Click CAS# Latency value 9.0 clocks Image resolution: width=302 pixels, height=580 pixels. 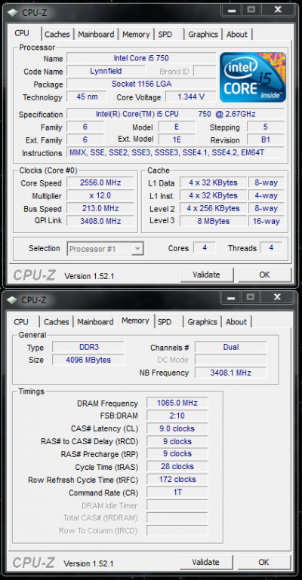pos(177,428)
